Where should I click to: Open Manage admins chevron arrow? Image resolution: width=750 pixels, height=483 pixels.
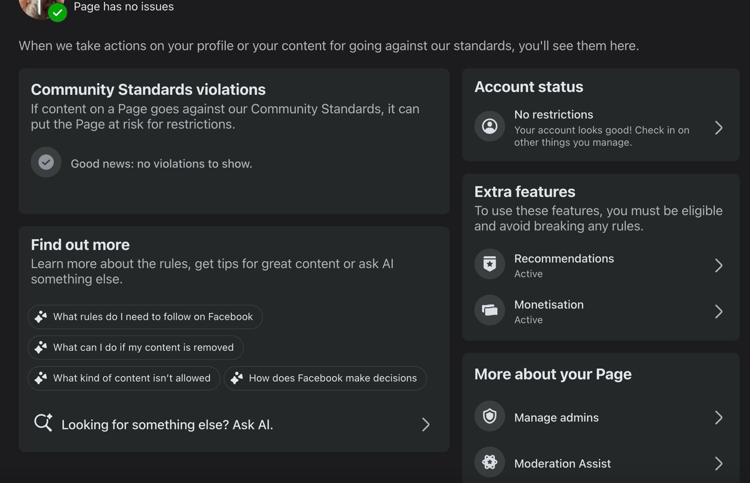[719, 417]
